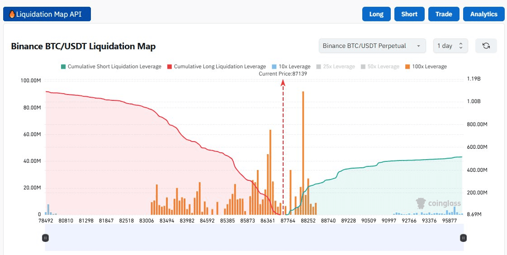Screen dimensions: 507x255
Task: Click the right range slider handle
Action: tap(463, 238)
